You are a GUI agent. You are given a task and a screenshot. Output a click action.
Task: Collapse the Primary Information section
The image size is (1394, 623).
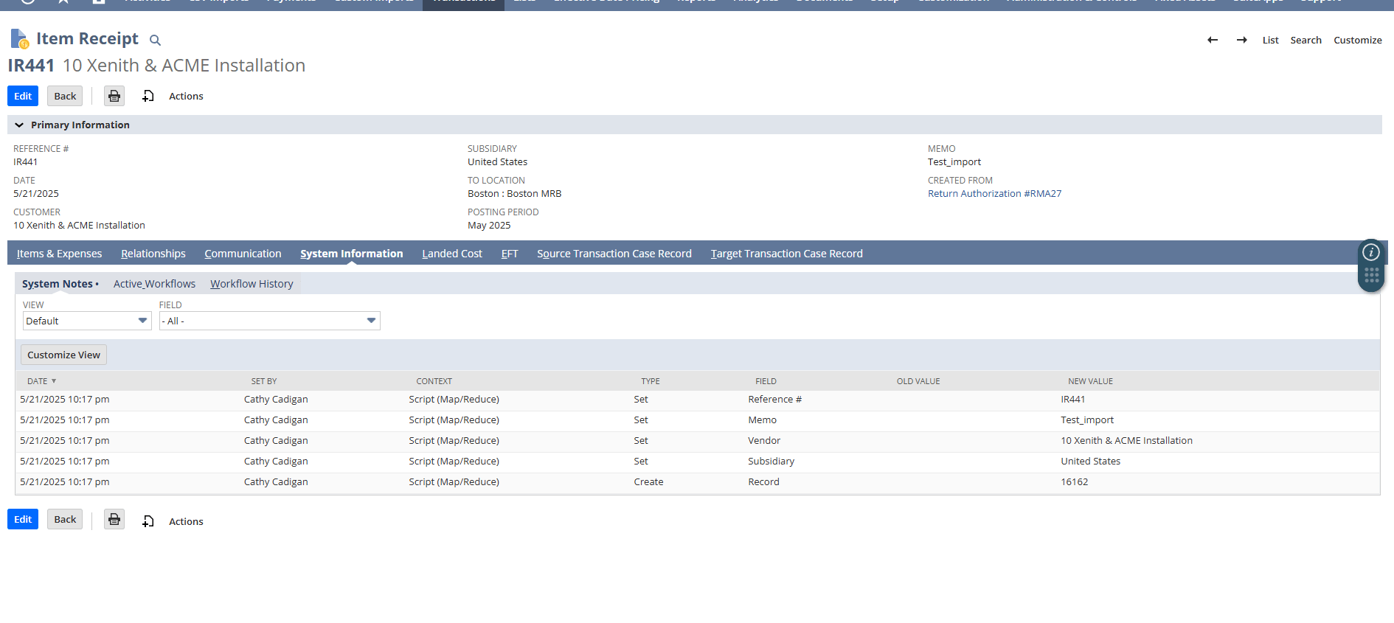(x=19, y=125)
